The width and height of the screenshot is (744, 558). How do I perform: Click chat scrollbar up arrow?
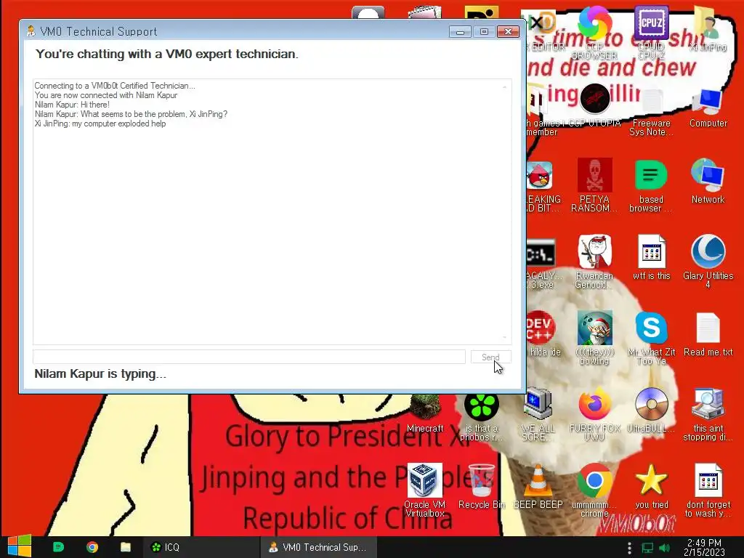coord(504,87)
